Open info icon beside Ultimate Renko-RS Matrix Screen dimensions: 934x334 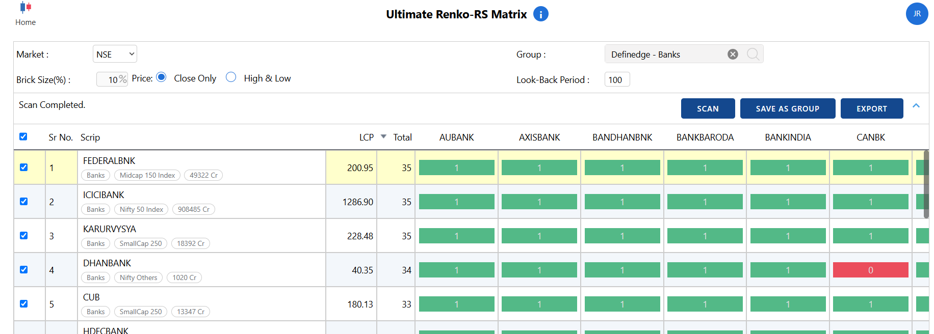click(x=541, y=14)
